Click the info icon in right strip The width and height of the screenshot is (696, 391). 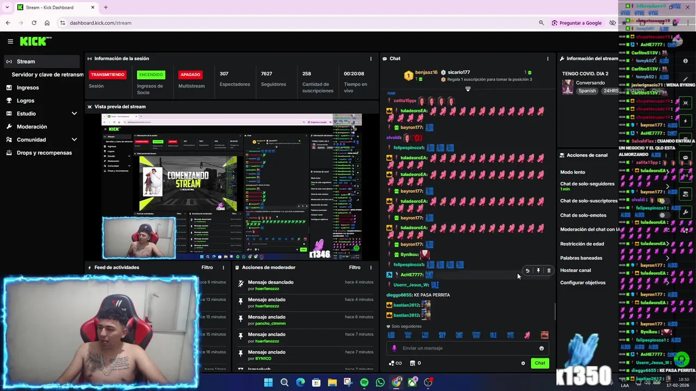pos(686,61)
